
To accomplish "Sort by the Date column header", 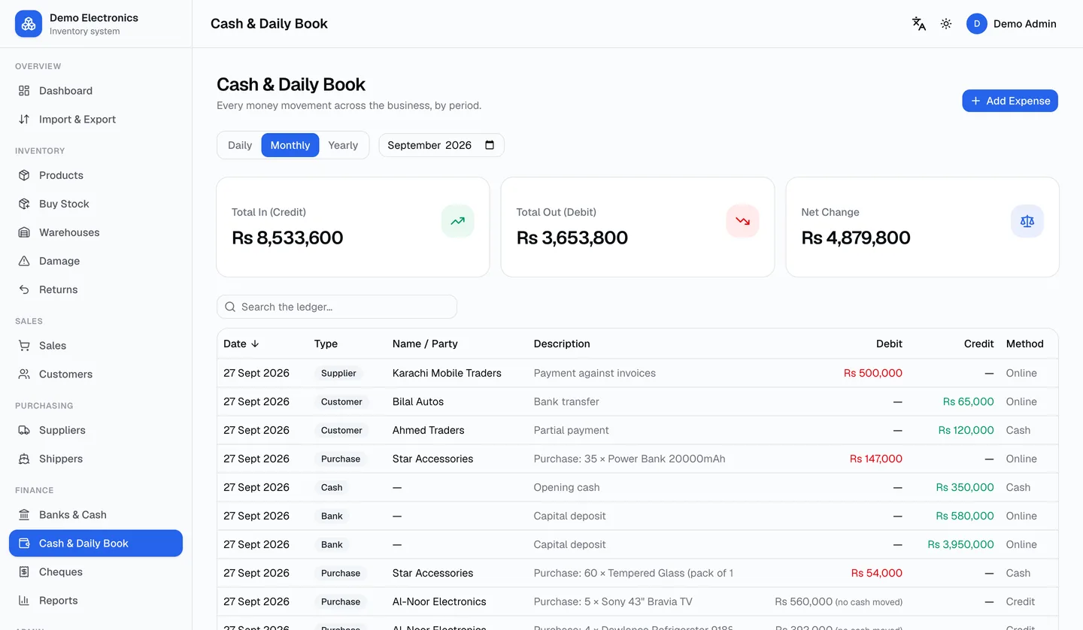I will click(241, 344).
